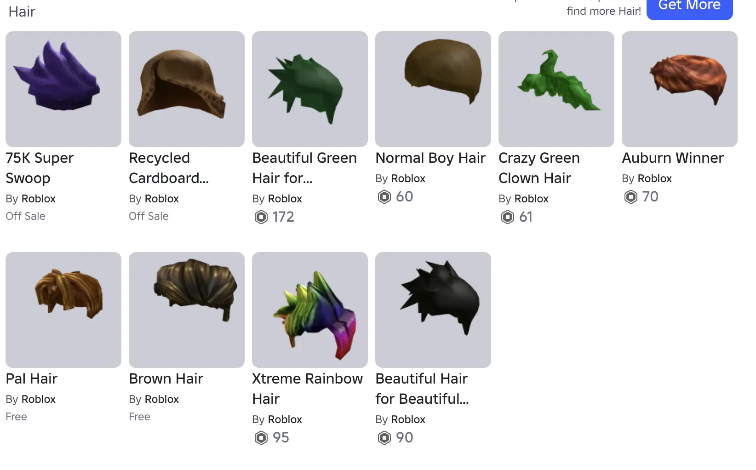Open the Normal Boy Hair title link
This screenshot has height=470, width=756.
(x=430, y=158)
